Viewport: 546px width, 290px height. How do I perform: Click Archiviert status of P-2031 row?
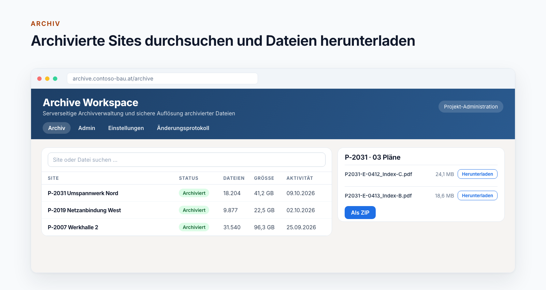[194, 193]
